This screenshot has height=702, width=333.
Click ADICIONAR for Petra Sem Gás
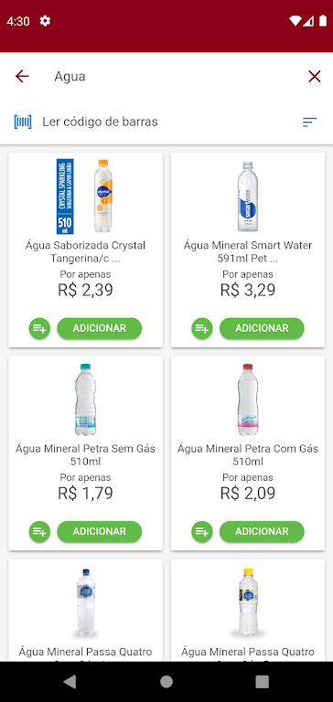pyautogui.click(x=100, y=531)
